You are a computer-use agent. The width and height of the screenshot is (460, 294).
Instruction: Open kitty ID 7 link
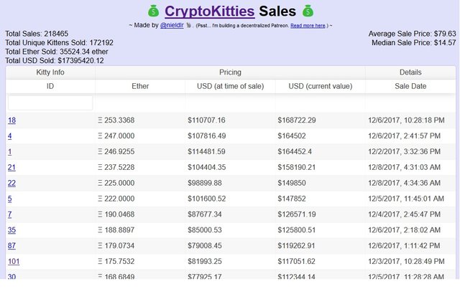tap(9, 214)
